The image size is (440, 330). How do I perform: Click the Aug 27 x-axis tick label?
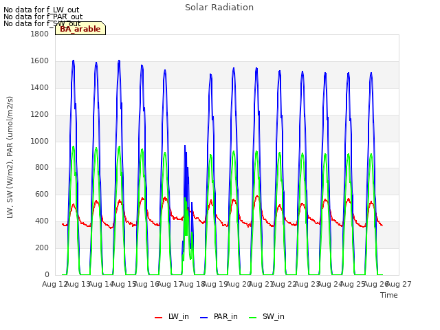(399, 284)
